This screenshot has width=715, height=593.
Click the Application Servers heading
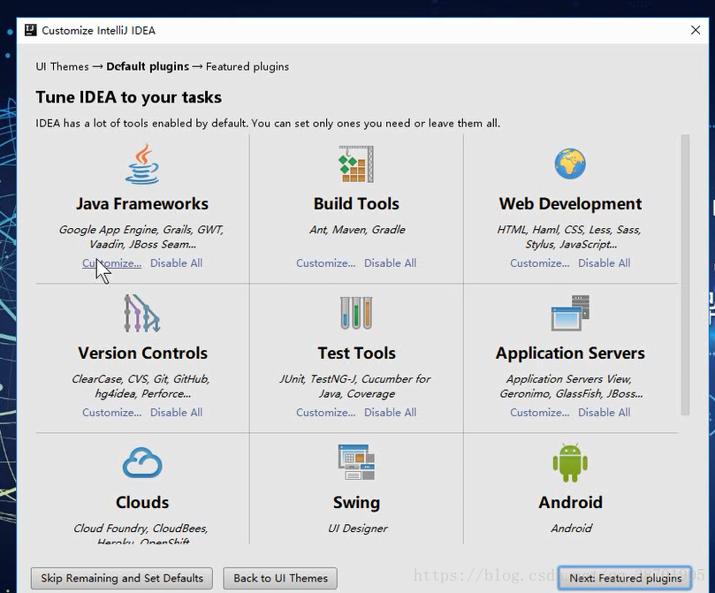point(570,354)
